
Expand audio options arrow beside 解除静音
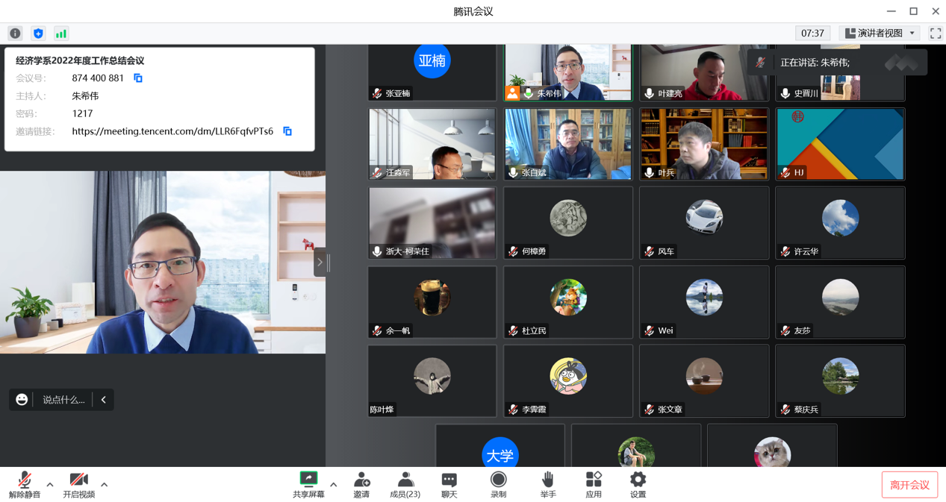pos(50,485)
